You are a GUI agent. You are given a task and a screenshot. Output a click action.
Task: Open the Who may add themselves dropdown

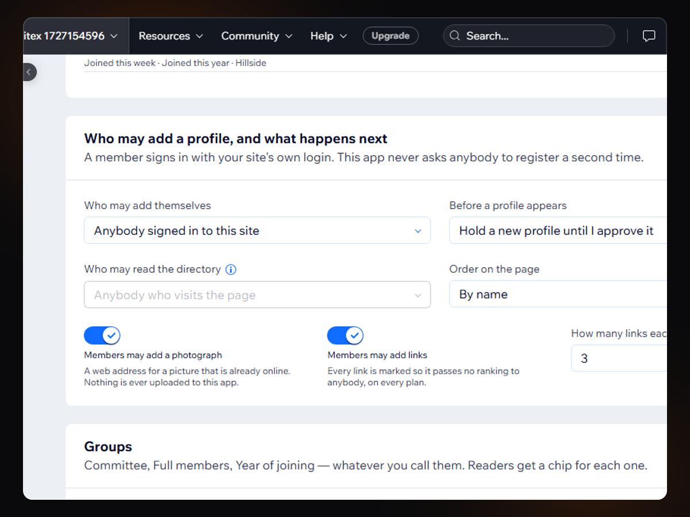[257, 230]
